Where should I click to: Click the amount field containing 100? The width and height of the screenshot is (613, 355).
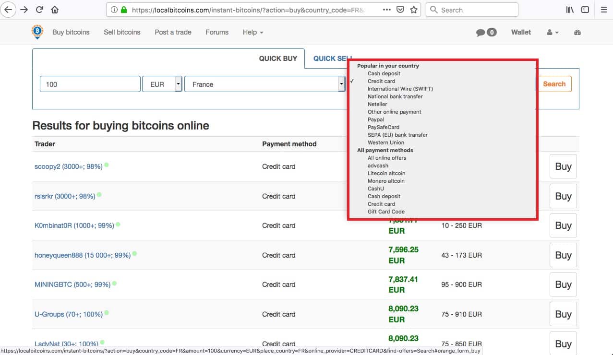coord(90,84)
